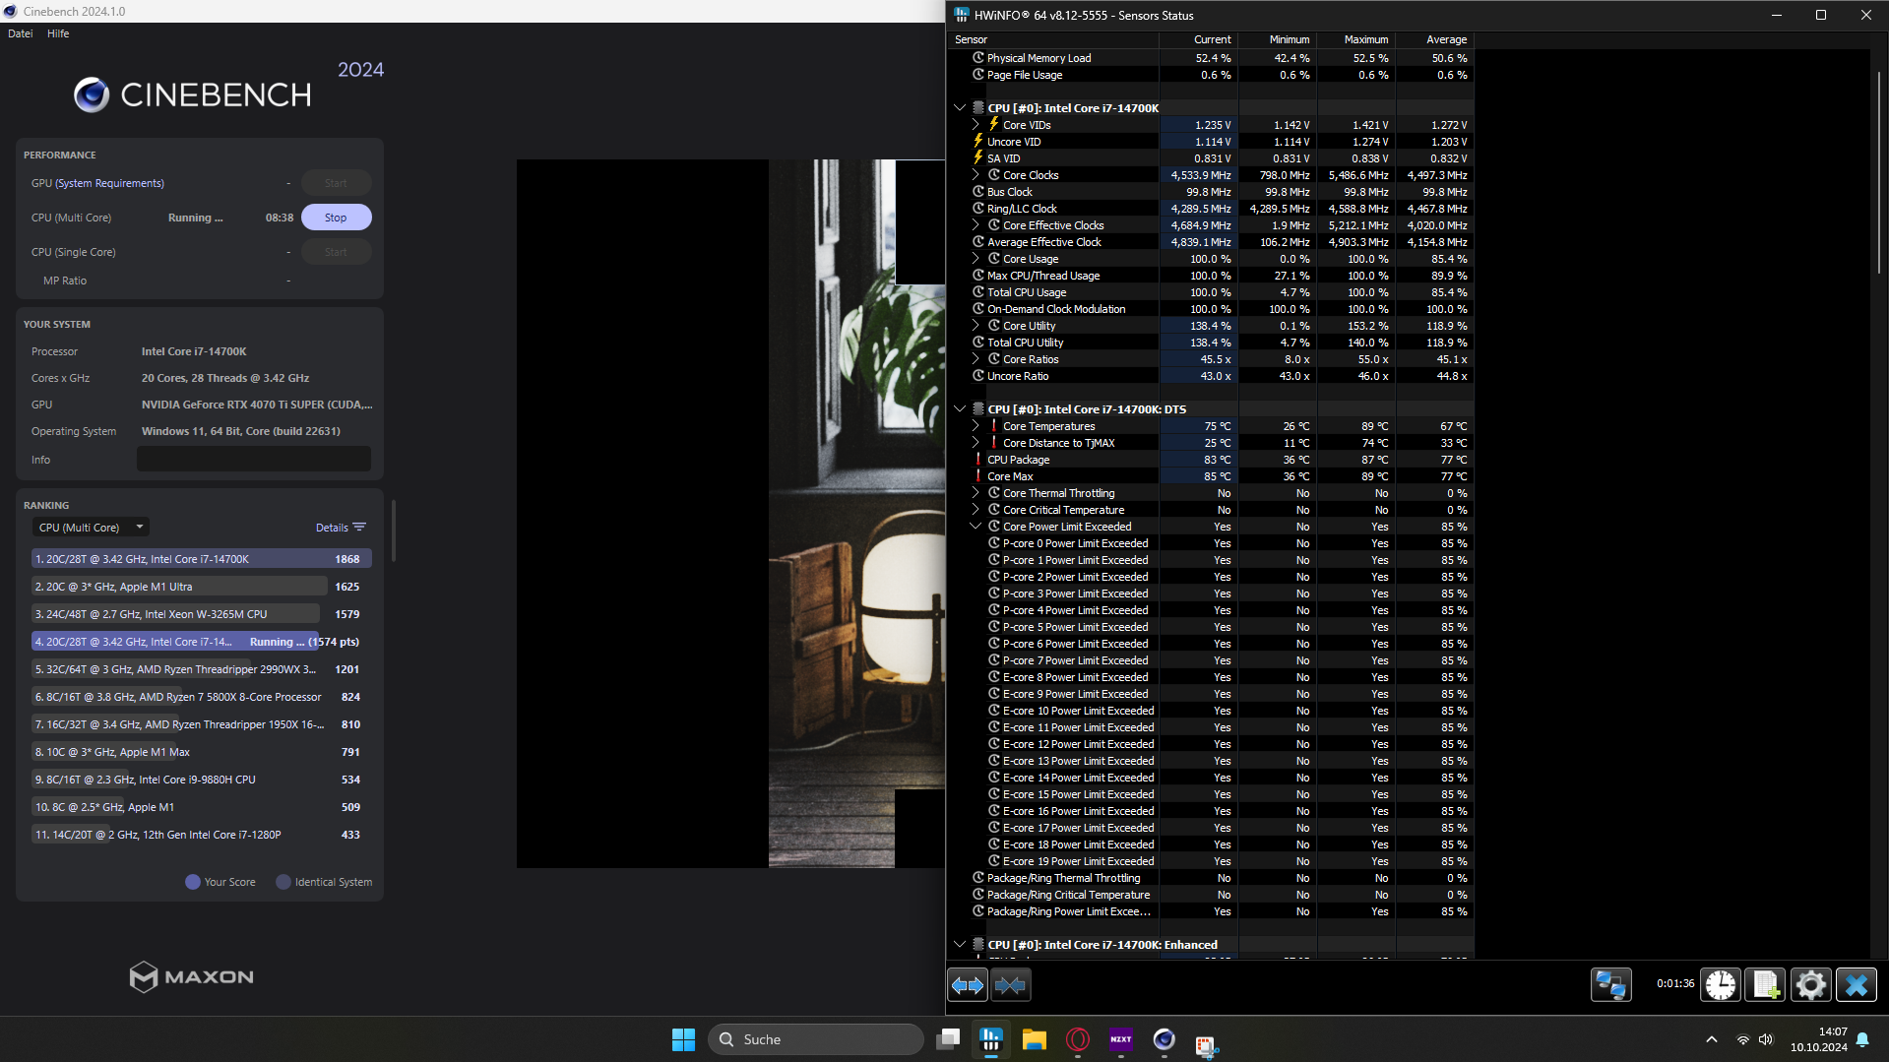Select the running i7-14700K ranking entry
This screenshot has height=1062, width=1889.
pyautogui.click(x=201, y=642)
